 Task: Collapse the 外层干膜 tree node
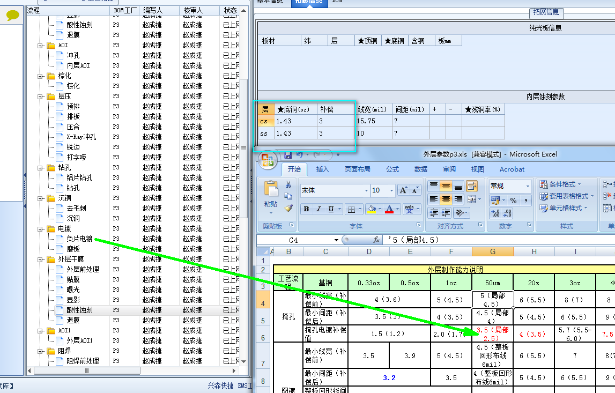point(40,259)
